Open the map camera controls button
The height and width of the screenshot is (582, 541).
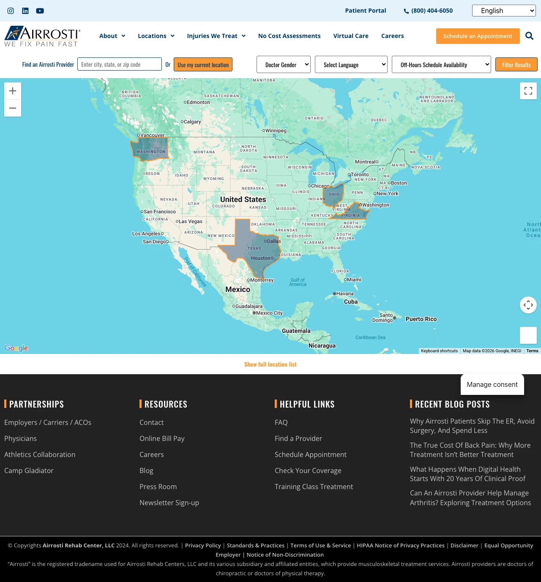[528, 305]
